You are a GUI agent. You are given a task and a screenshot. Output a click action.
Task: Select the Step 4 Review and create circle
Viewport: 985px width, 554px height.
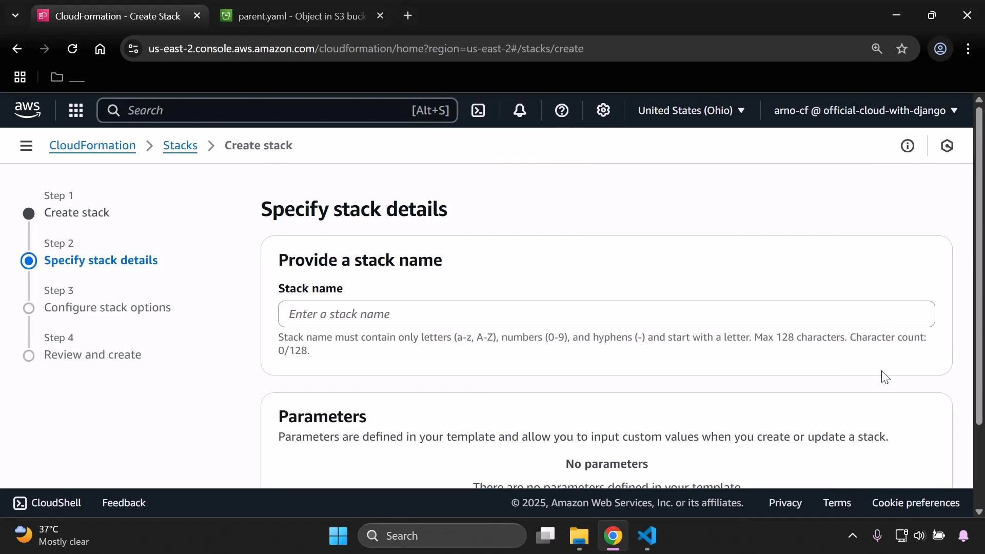point(29,355)
